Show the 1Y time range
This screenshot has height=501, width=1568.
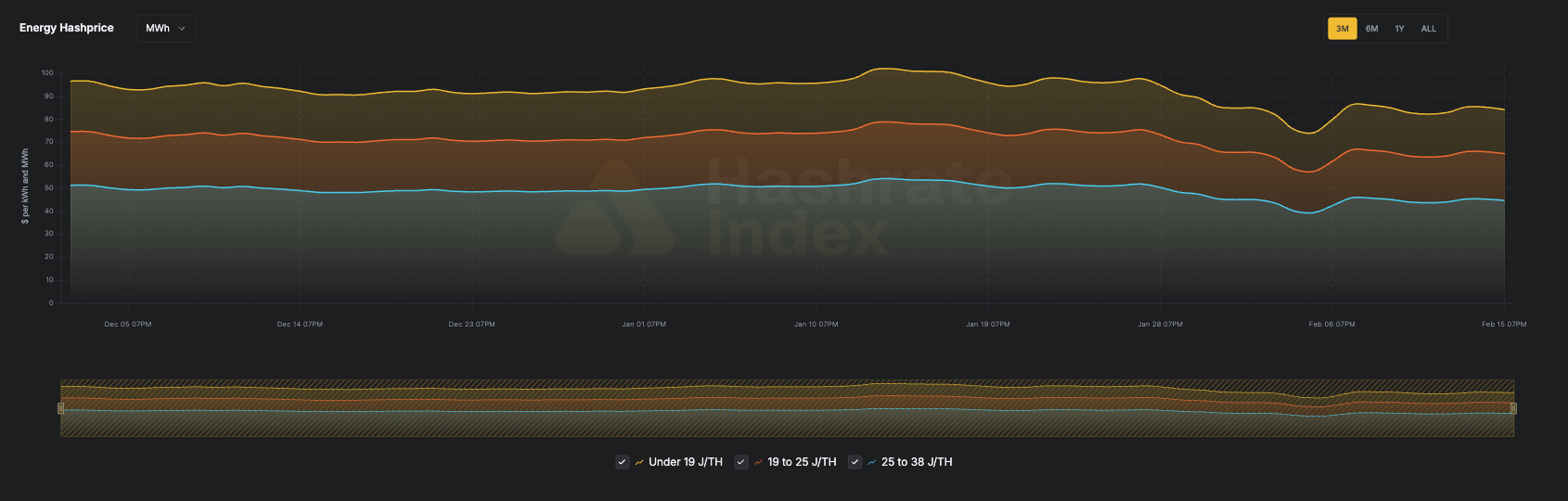pos(1399,29)
